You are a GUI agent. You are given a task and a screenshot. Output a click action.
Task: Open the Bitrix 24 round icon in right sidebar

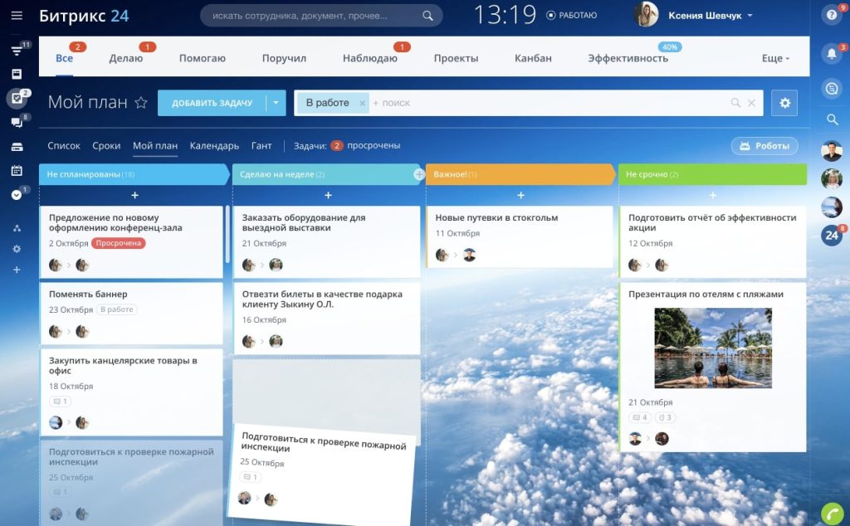(x=832, y=236)
